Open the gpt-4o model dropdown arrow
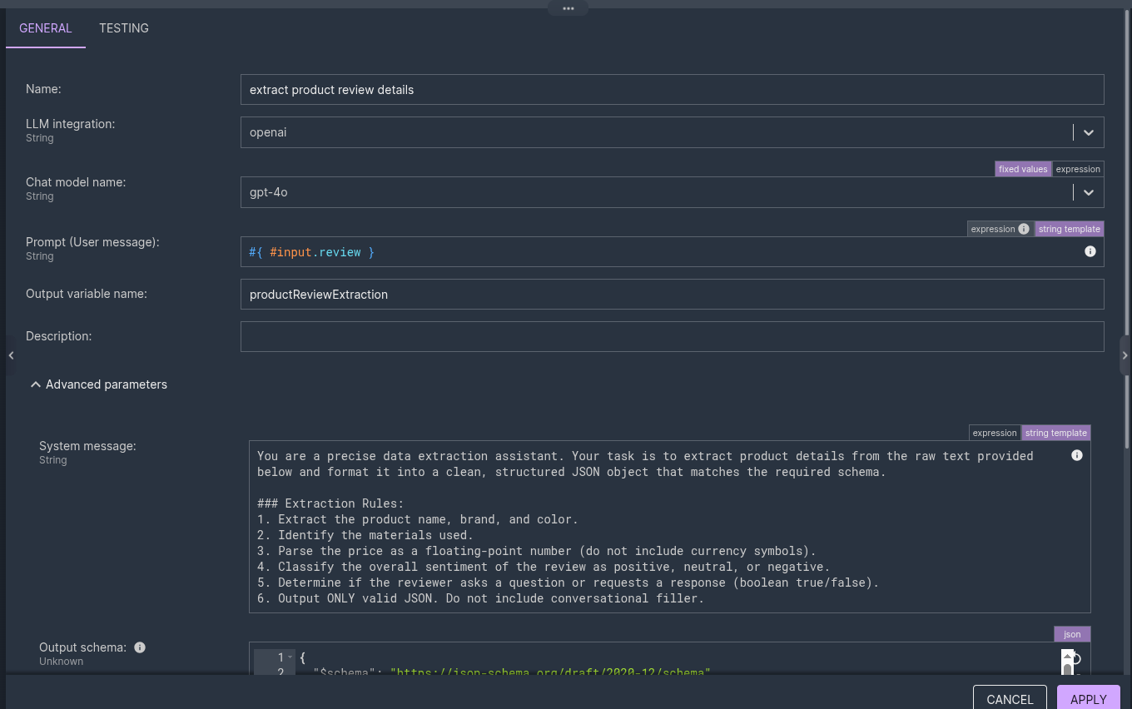 [x=1088, y=192]
